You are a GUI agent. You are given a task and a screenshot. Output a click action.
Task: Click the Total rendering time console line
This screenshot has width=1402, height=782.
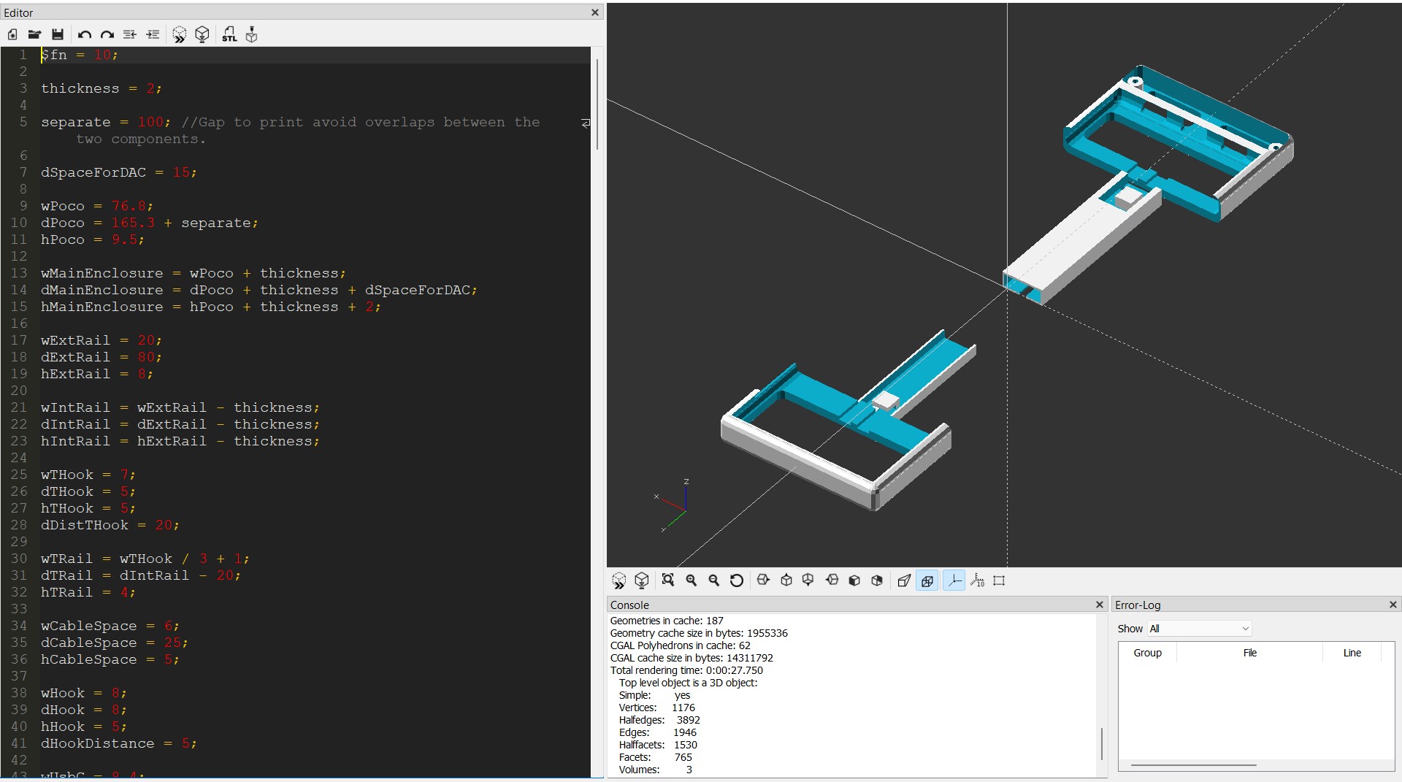coord(686,670)
